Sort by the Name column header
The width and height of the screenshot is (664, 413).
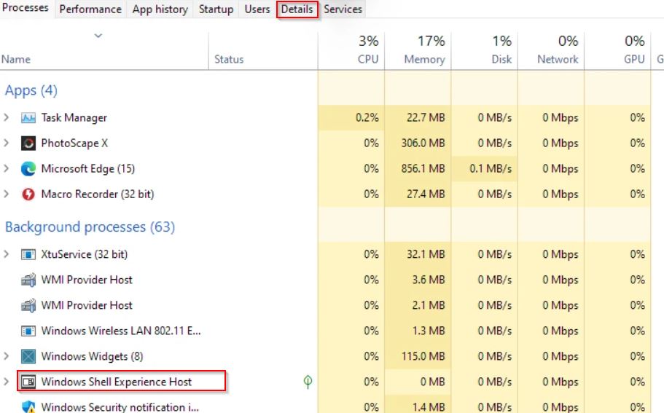[15, 59]
